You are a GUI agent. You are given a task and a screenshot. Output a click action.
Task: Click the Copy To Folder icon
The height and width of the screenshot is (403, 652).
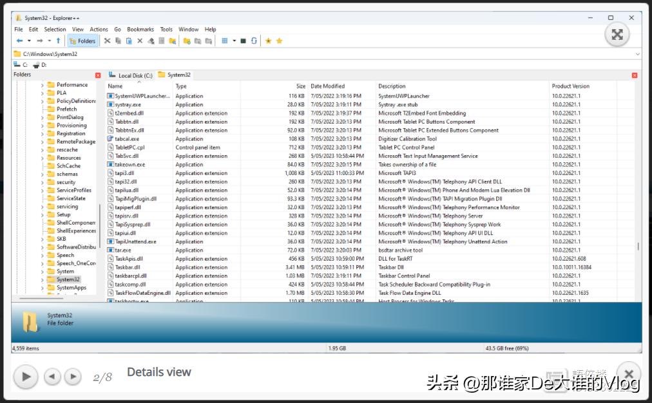(x=197, y=40)
